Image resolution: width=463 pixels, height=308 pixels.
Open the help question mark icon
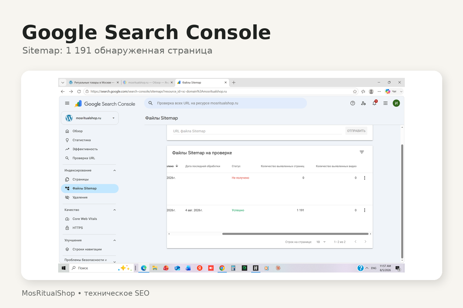pos(353,103)
